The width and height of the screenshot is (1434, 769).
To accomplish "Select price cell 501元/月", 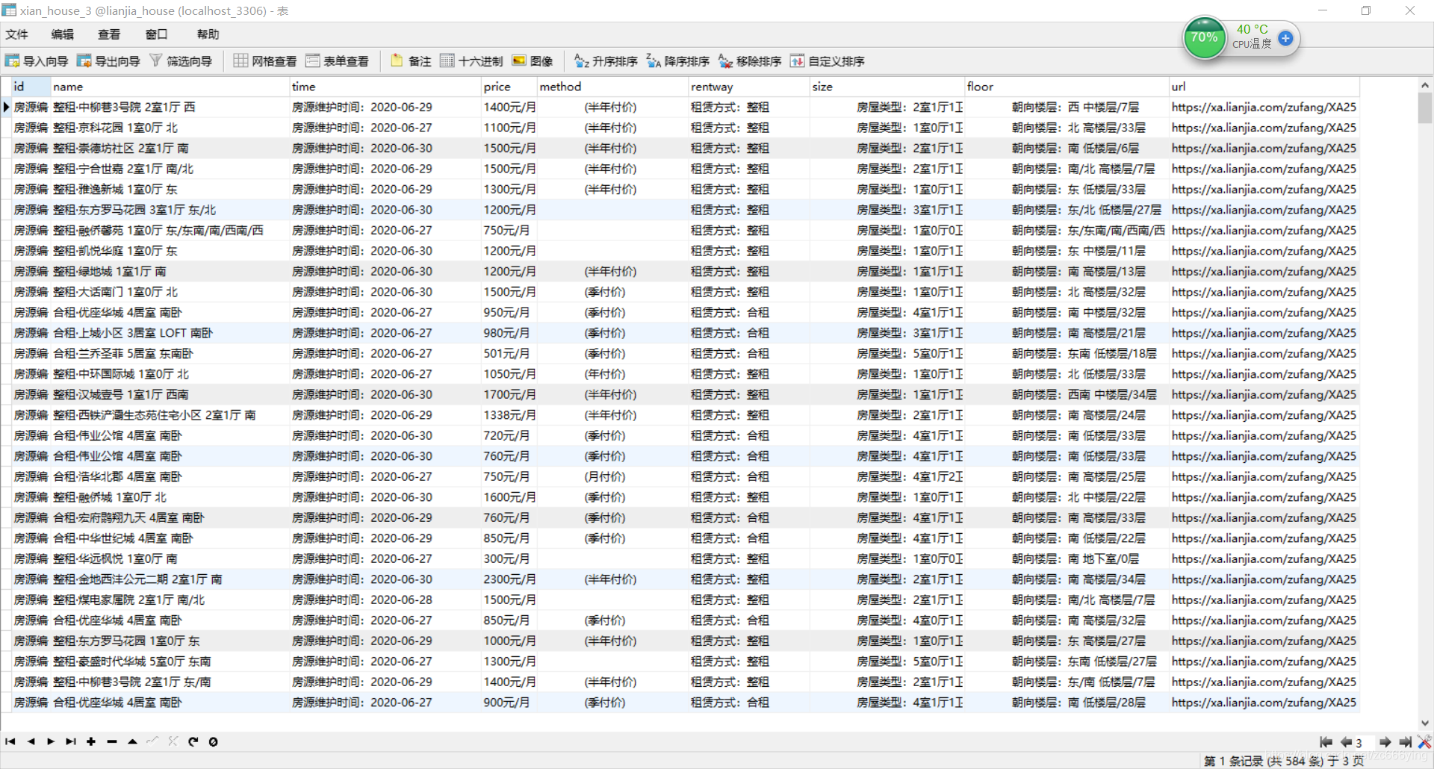I will pyautogui.click(x=509, y=354).
